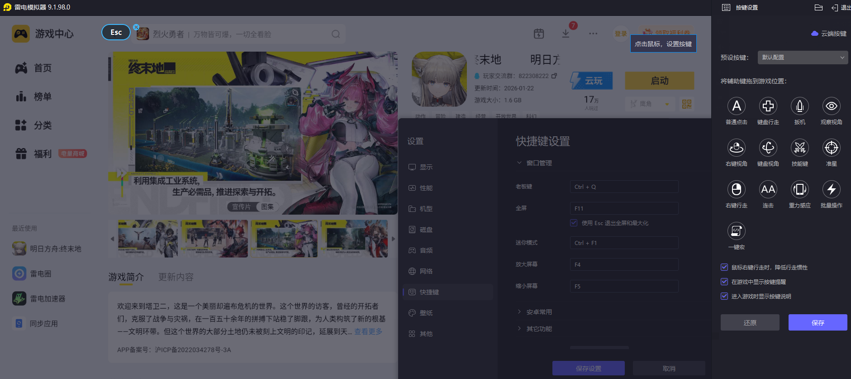Remove the Esc key mapping bubble
This screenshot has height=379, width=851.
136,27
